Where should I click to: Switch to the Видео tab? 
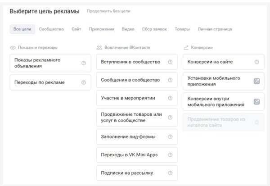128,29
